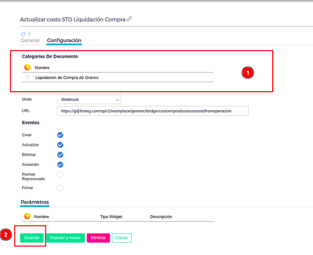313x255 pixels.
Task: Click the Cerrar button
Action: (x=122, y=238)
